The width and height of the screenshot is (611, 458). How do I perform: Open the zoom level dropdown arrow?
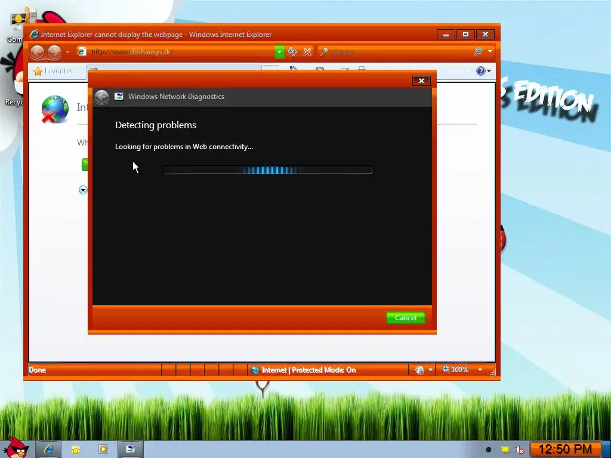point(480,370)
